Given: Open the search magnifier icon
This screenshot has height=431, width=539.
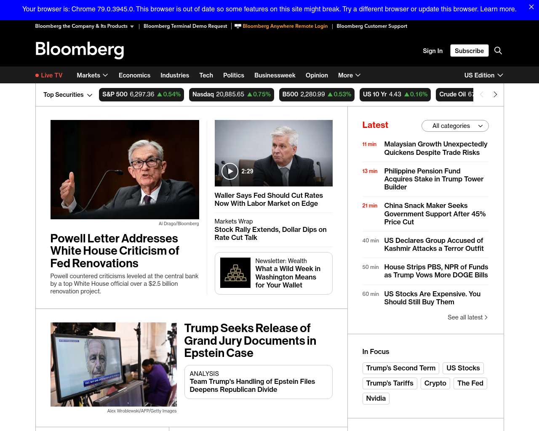Looking at the screenshot, I should click(x=498, y=51).
